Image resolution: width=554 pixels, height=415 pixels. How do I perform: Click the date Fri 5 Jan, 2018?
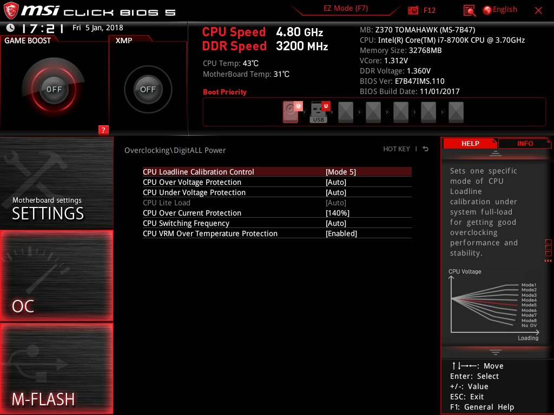tap(98, 28)
